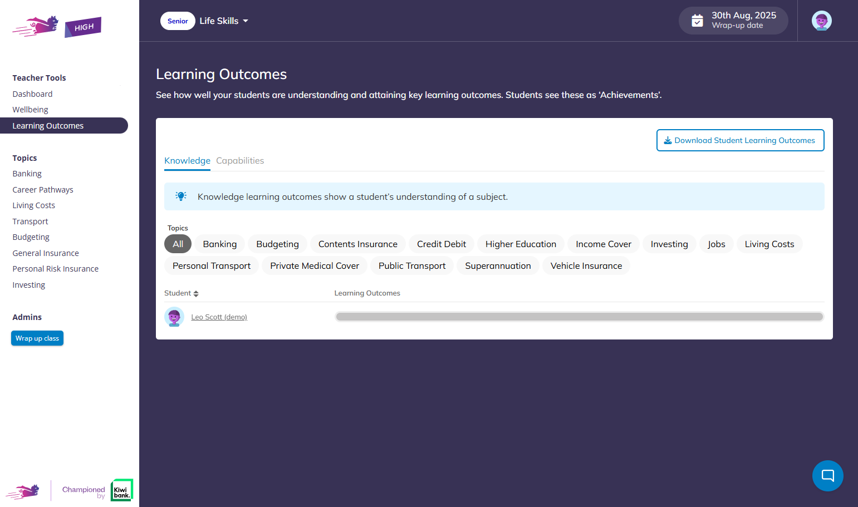Screen dimensions: 858x507
Task: Open Career Pathways topic in sidebar
Action: tap(43, 190)
